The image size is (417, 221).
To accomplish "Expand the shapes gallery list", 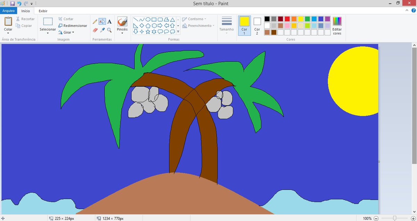I will point(178,32).
